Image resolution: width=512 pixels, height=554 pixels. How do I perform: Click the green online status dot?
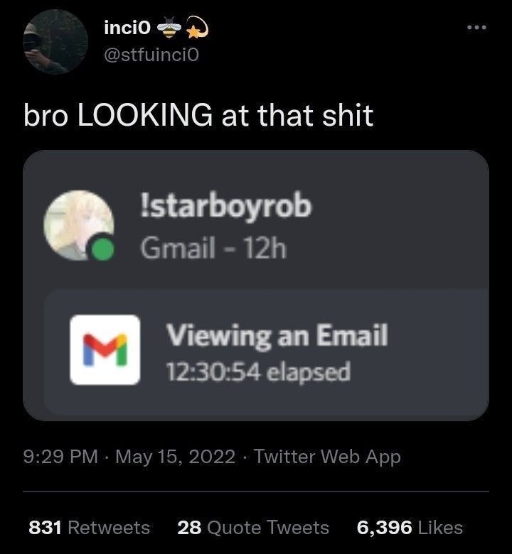(103, 249)
